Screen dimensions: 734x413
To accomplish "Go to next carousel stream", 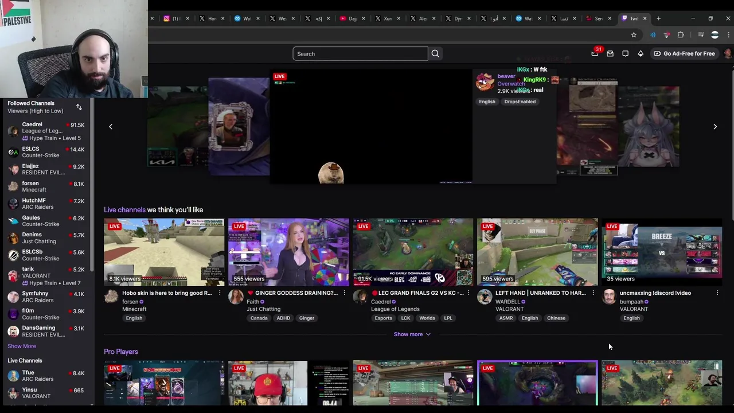I will coord(715,127).
